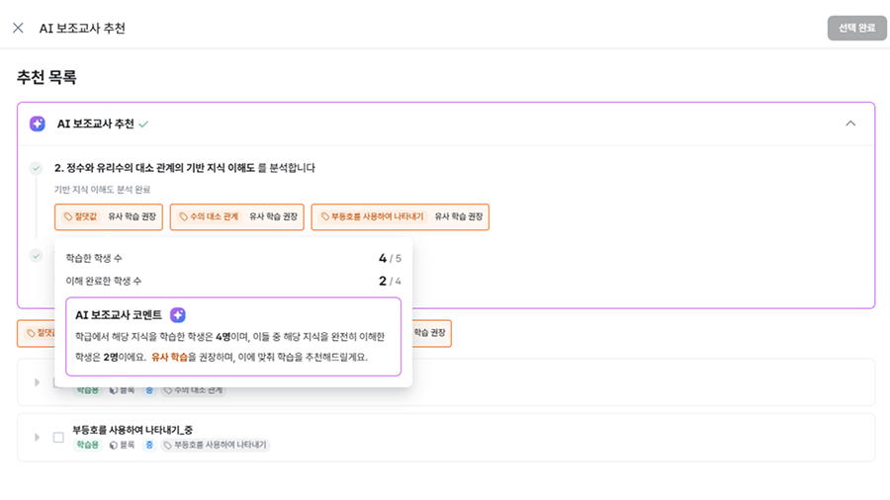Click the grey 수의 대소 관계 tag label
890x500 pixels.
[194, 391]
